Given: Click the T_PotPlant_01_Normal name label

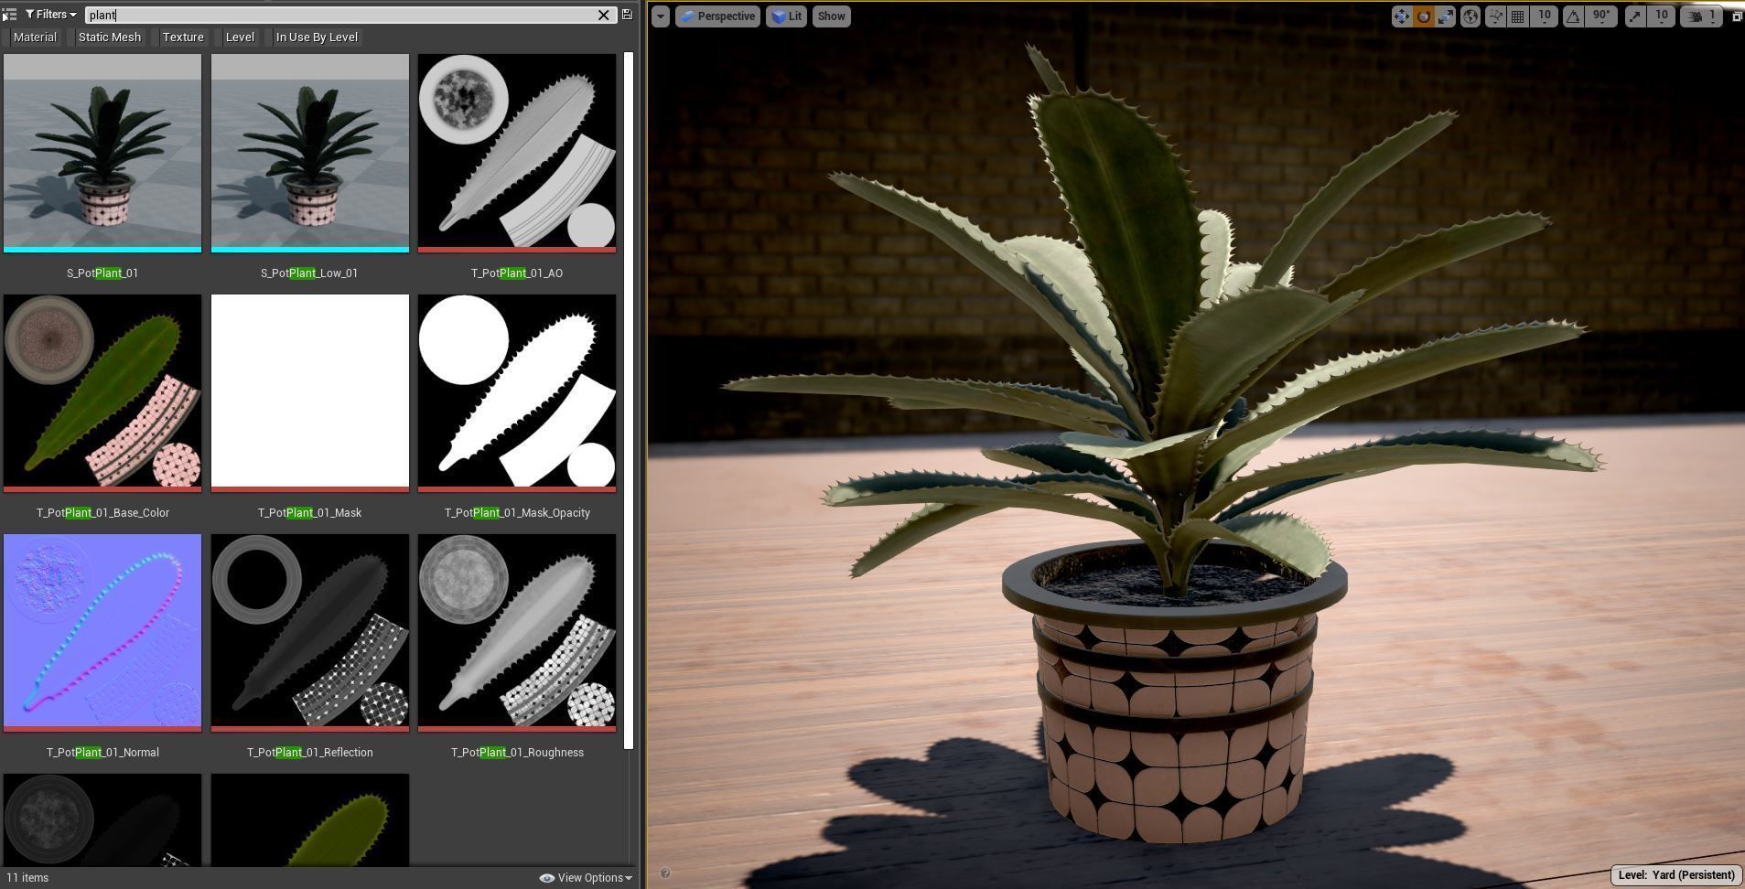Looking at the screenshot, I should [102, 753].
